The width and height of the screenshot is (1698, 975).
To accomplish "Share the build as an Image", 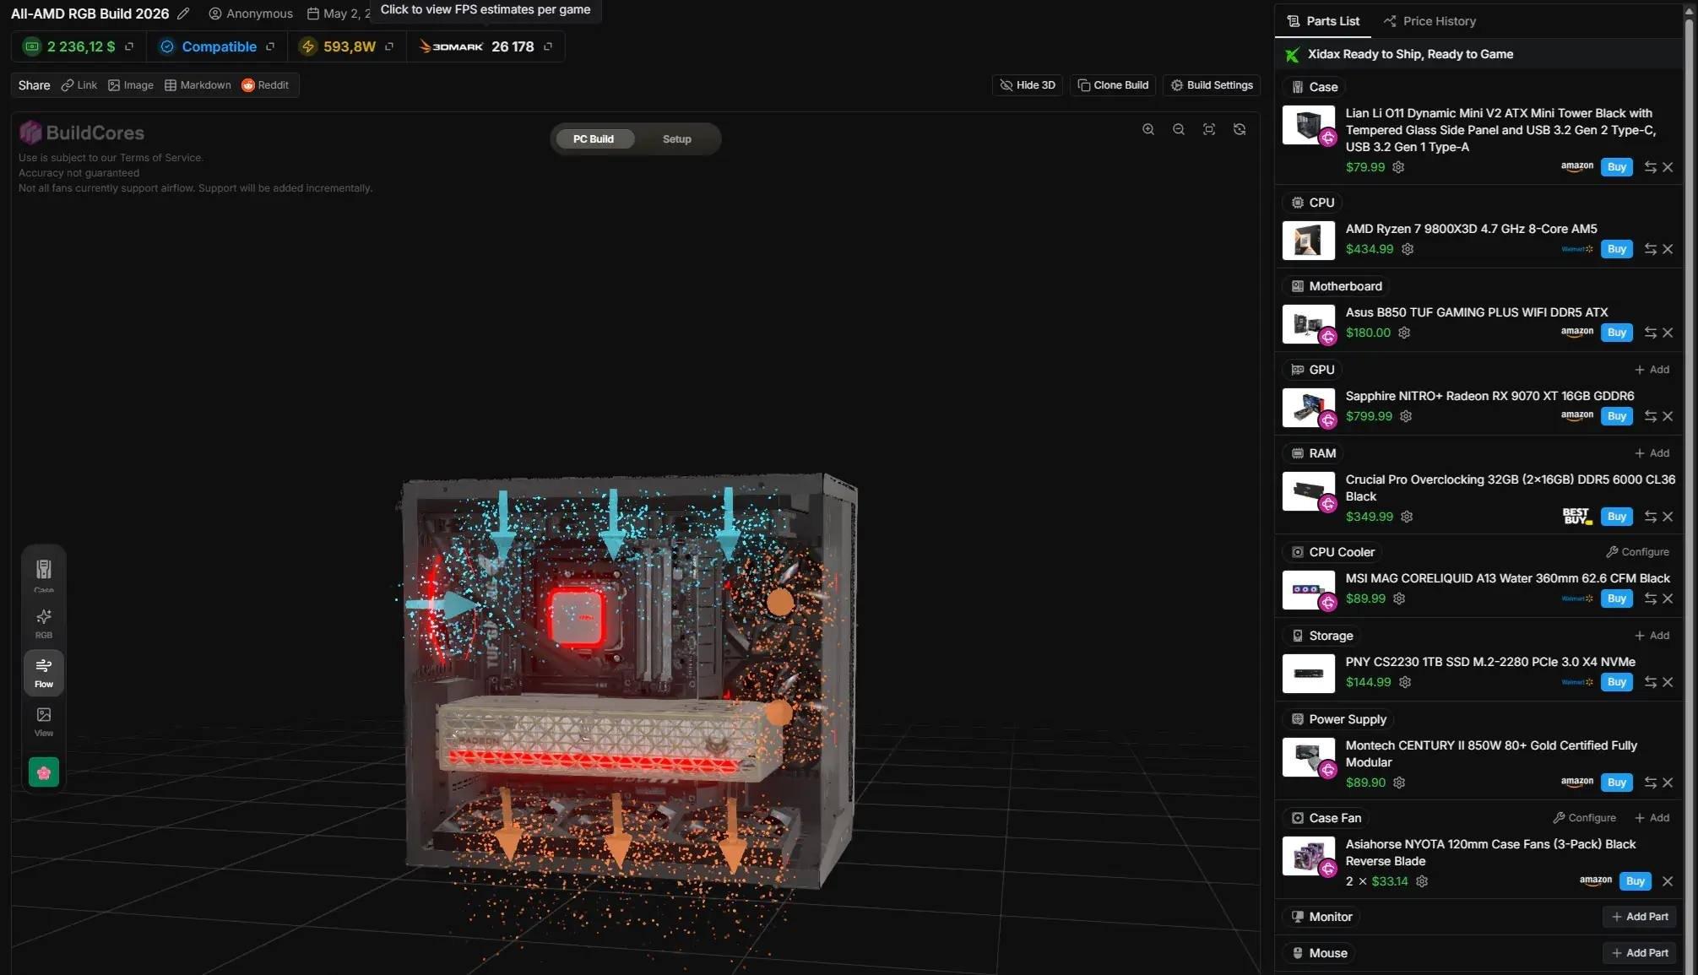I will click(x=131, y=85).
